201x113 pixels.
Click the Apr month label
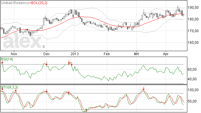coord(166,54)
